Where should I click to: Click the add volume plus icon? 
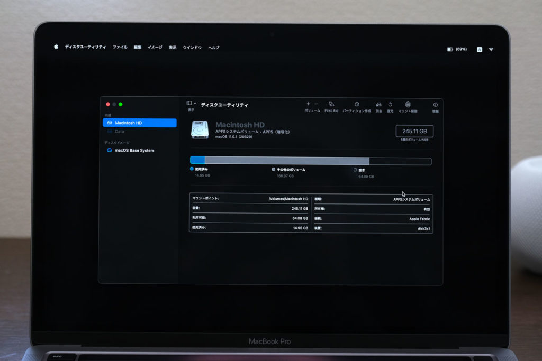pos(309,104)
